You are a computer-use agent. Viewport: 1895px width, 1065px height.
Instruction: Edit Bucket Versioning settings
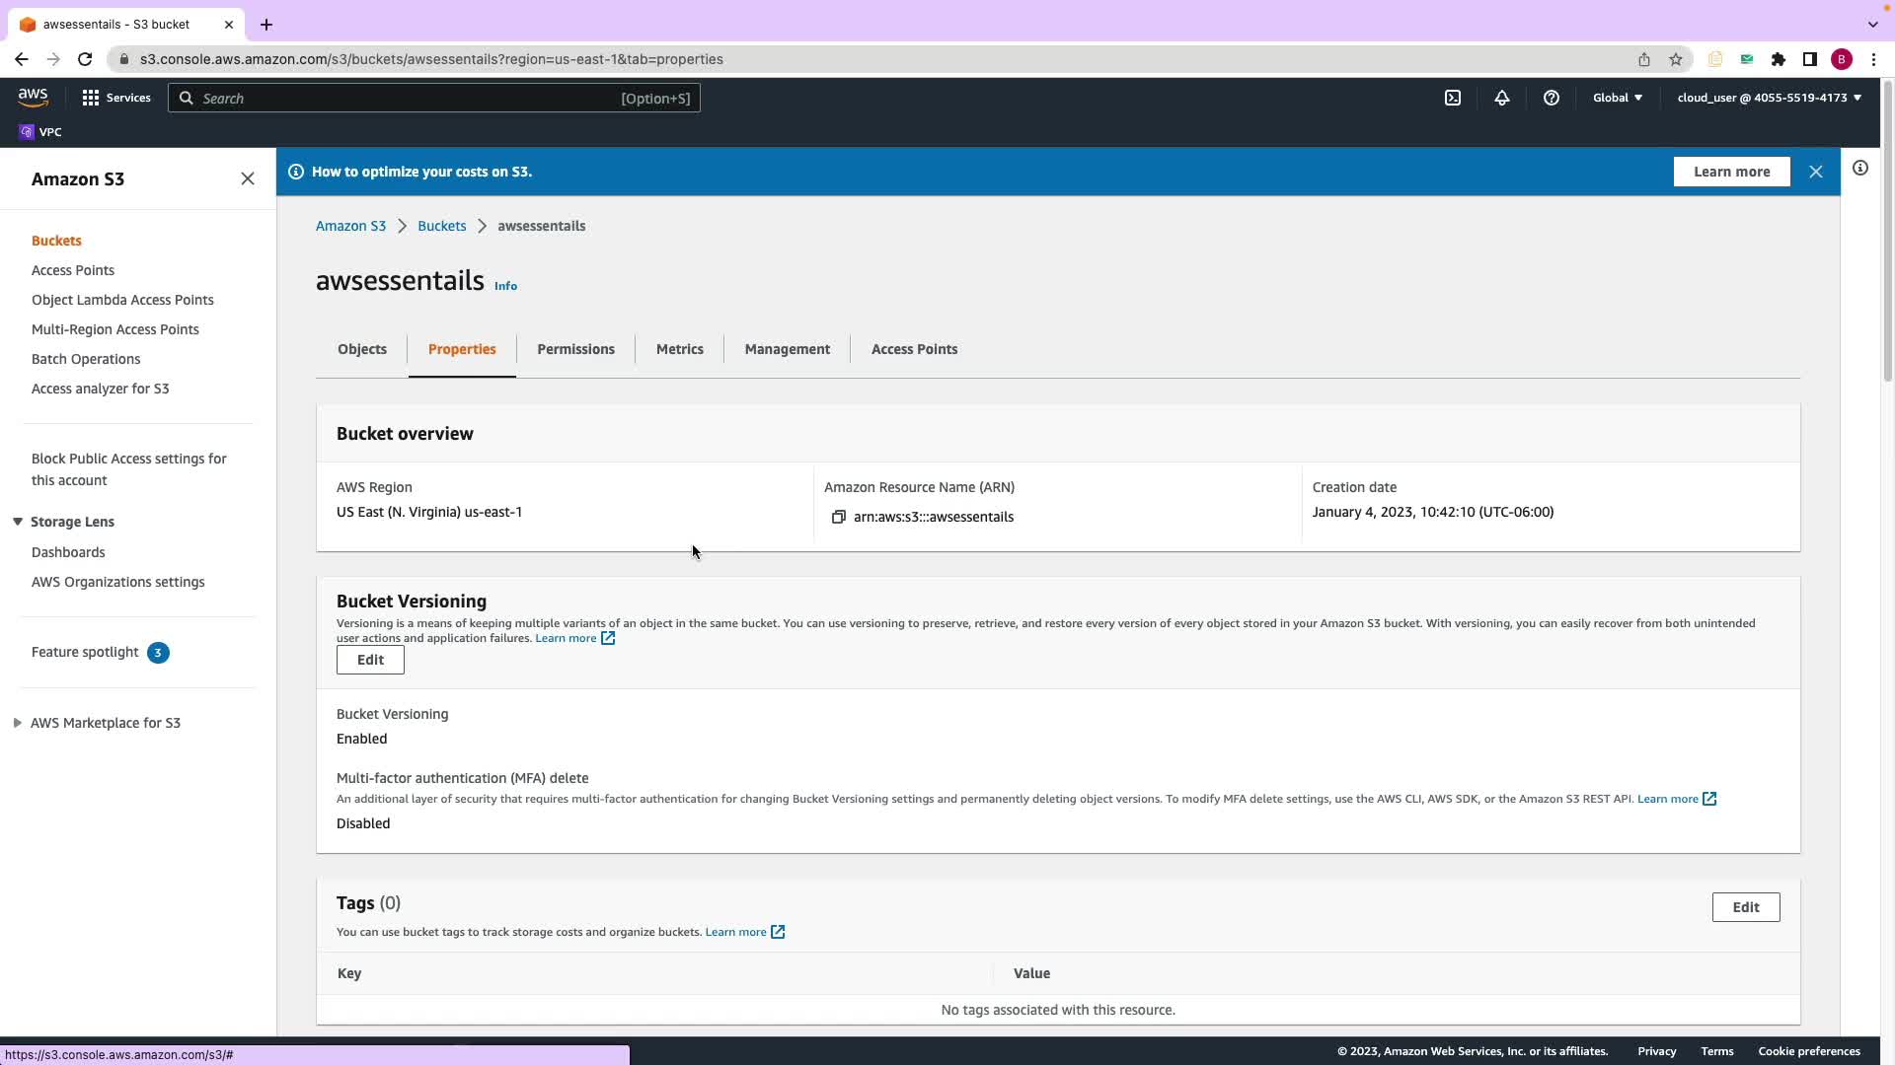tap(370, 660)
